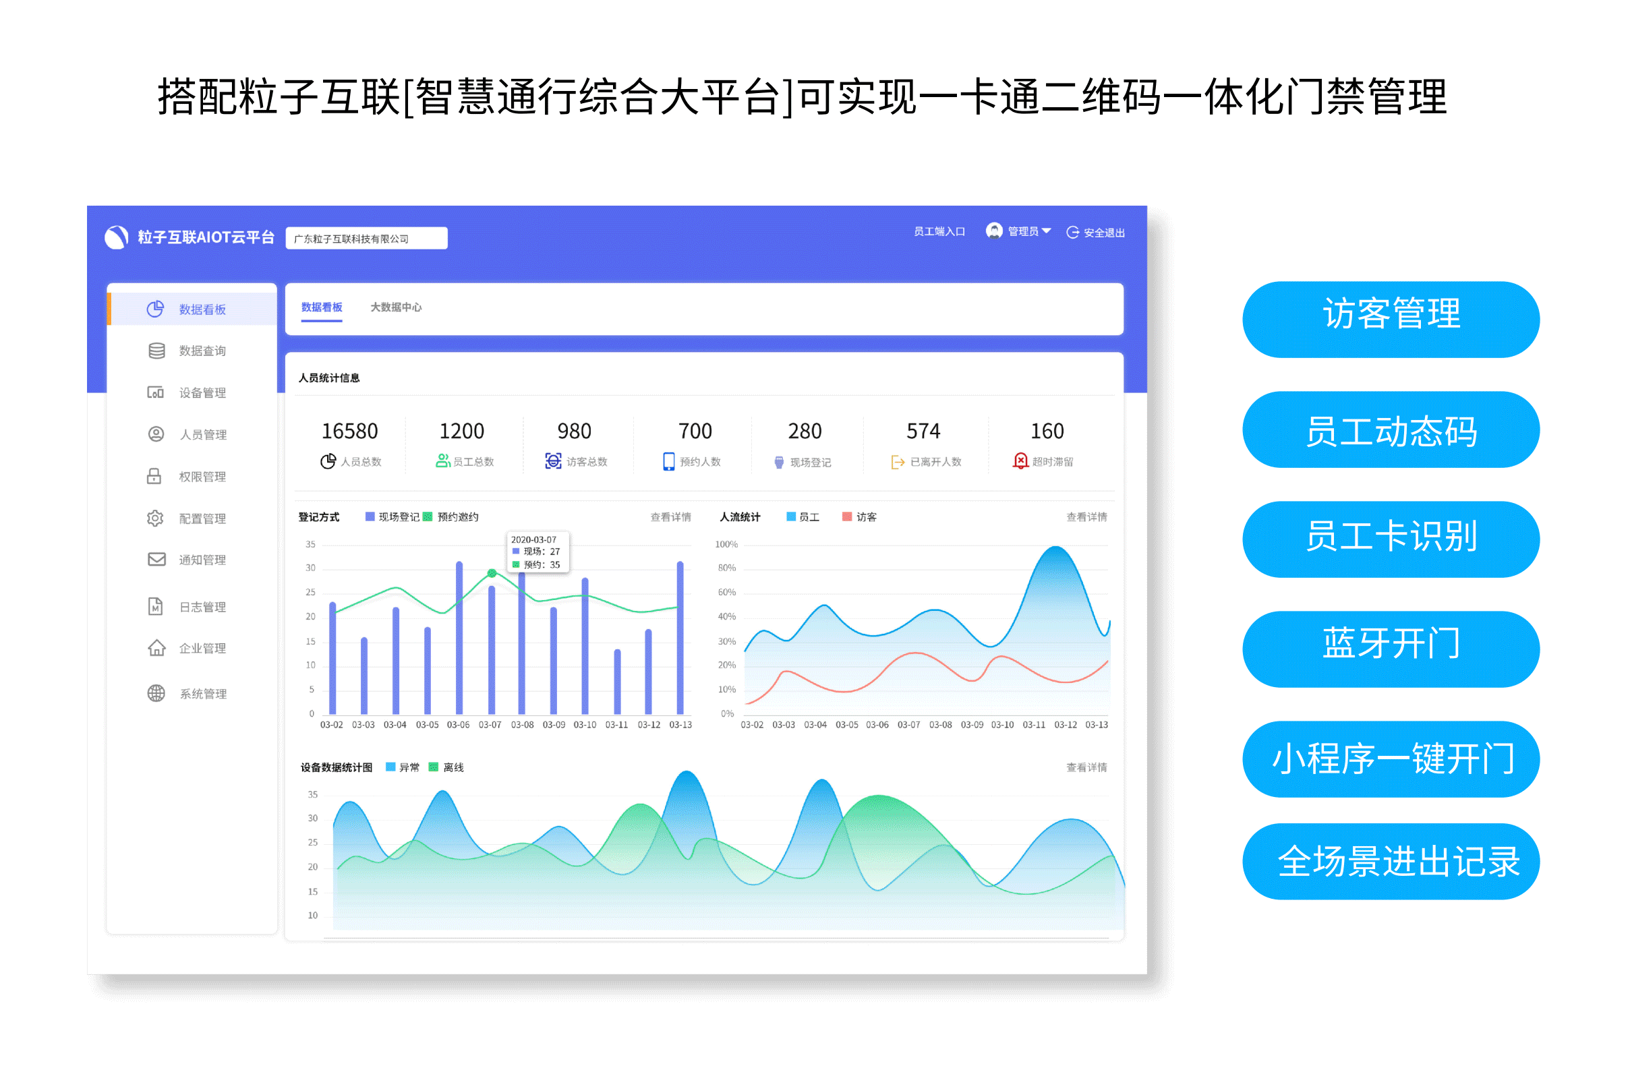Switch to the 数据看板 tab
The image size is (1630, 1066).
tap(322, 307)
